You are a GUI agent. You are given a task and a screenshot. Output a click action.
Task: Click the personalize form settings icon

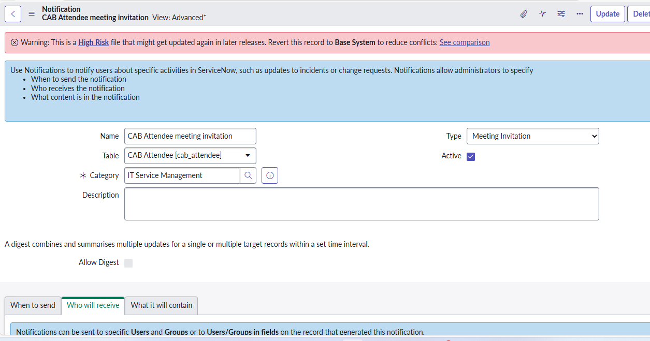[561, 14]
